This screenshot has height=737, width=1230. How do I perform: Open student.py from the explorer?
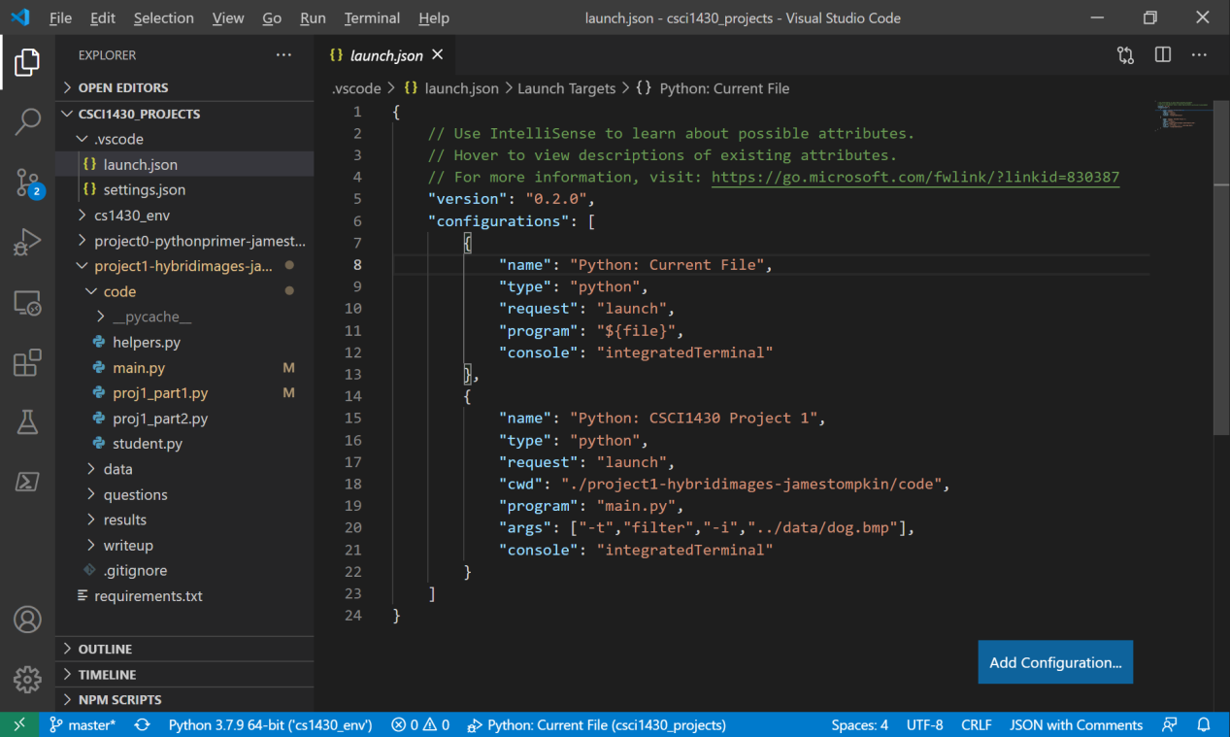coord(148,444)
